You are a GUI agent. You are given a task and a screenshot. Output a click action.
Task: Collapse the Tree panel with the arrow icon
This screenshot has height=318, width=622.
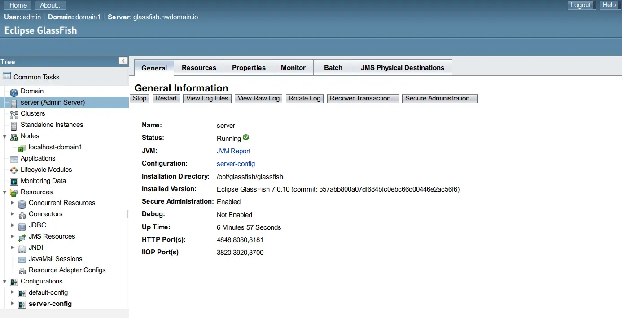(x=123, y=61)
